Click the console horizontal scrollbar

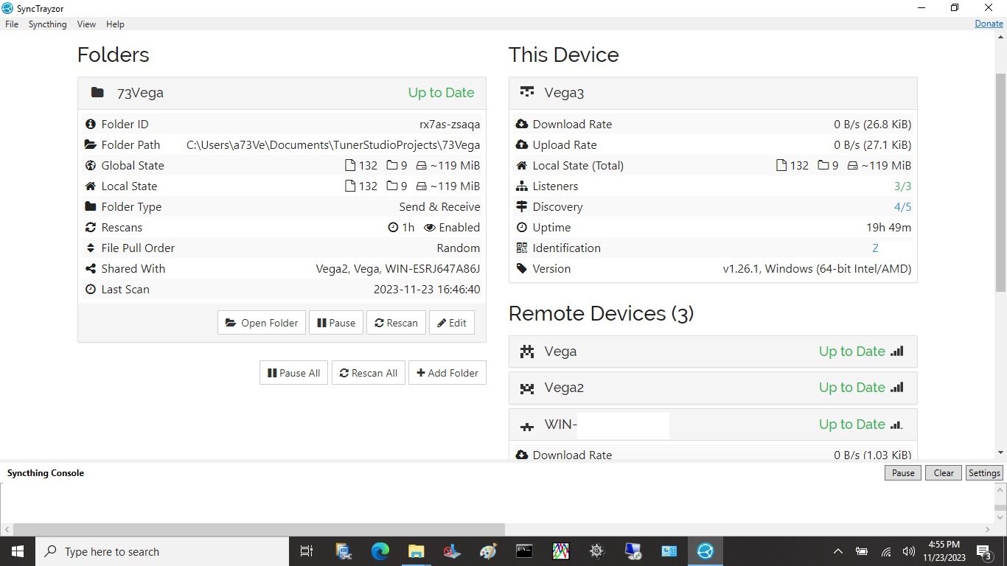259,529
